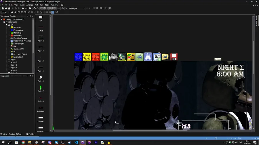This screenshot has height=145, width=259.
Task: Open Properties panel options arrow
Action: tap(28, 76)
